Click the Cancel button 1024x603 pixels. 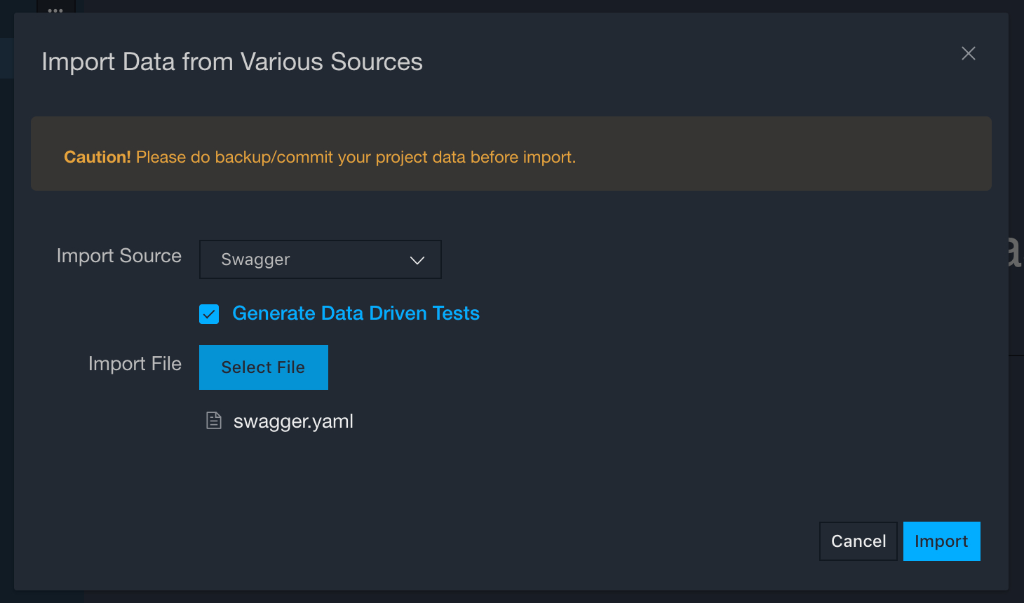(858, 541)
